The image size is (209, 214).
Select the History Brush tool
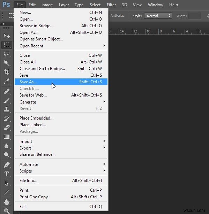pyautogui.click(x=7, y=119)
